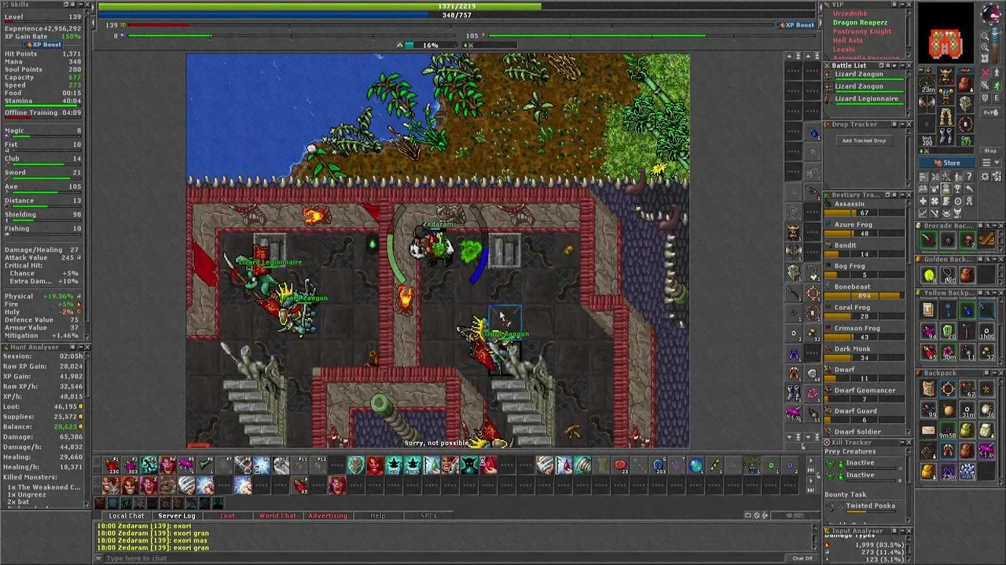Click the green checkmark hotkey F6
Viewport: 1006px width, 565px height.
pos(205,465)
